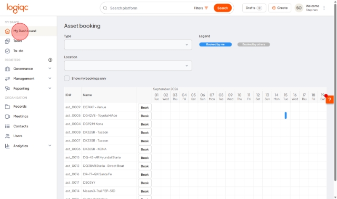Click the Booked by others legend swatch
The image size is (337, 199).
pyautogui.click(x=254, y=44)
